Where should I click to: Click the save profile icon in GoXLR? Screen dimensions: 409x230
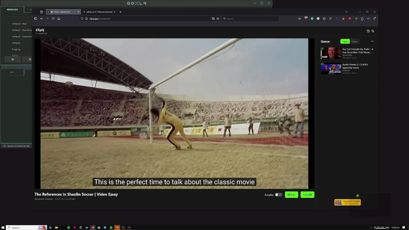(x=12, y=59)
